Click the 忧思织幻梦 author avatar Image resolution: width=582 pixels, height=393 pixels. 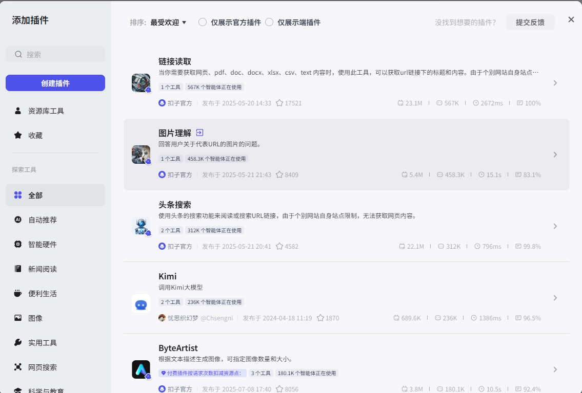162,318
